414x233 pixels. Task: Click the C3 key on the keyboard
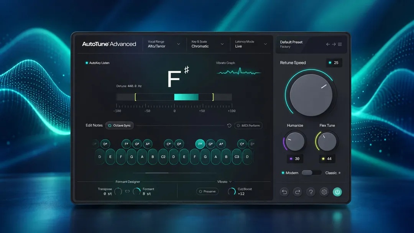[x=237, y=157]
